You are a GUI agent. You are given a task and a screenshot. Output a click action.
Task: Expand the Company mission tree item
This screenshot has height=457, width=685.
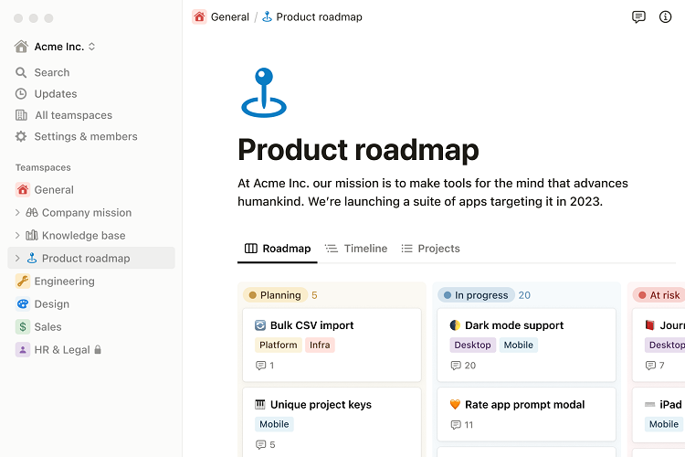(17, 213)
